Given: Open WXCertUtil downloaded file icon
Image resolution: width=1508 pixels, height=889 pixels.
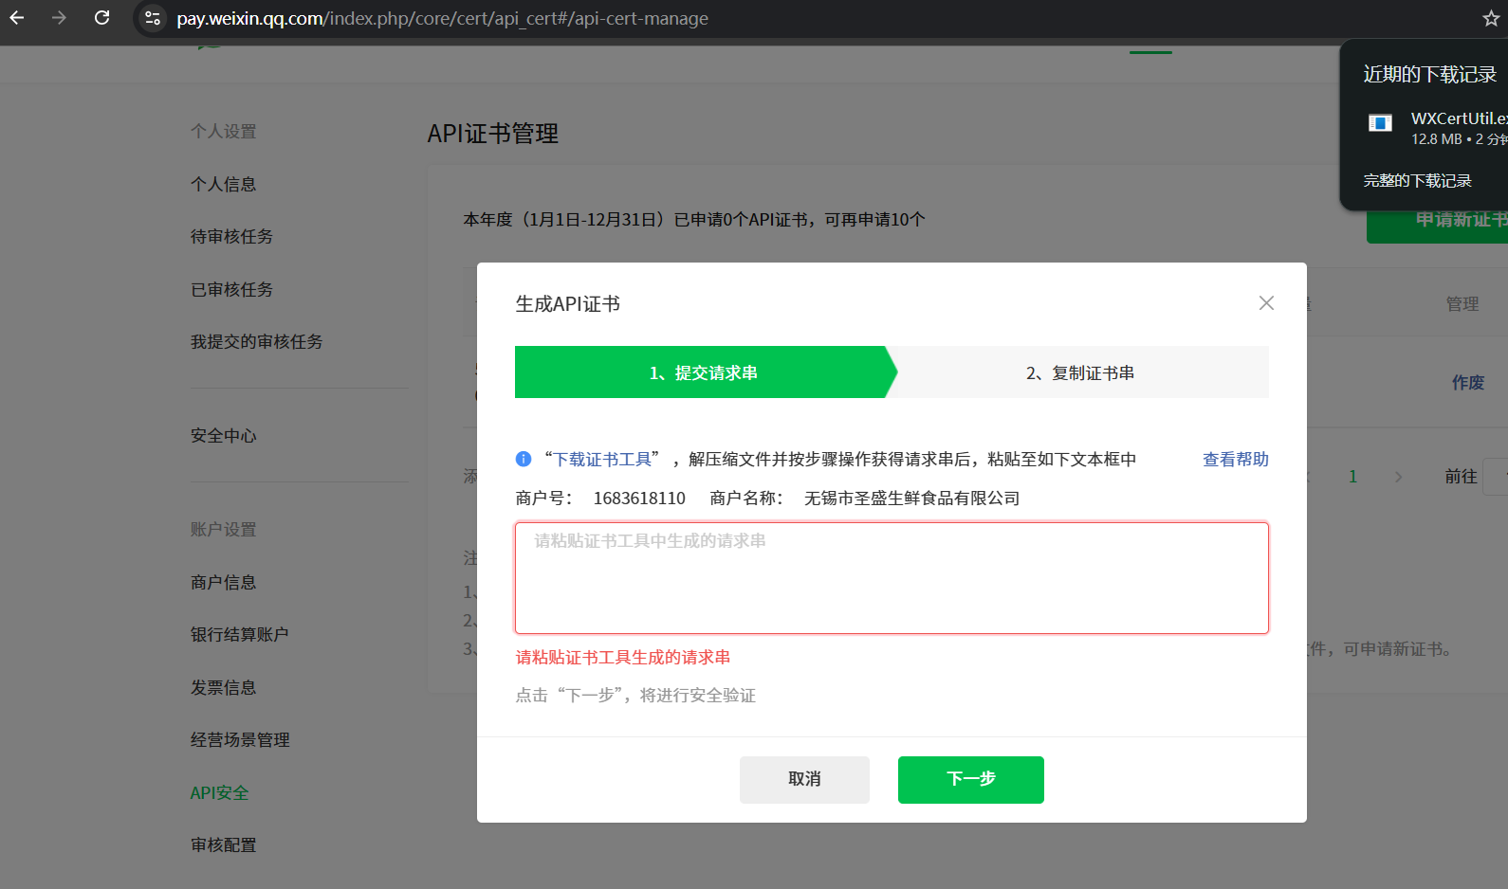Looking at the screenshot, I should point(1380,123).
